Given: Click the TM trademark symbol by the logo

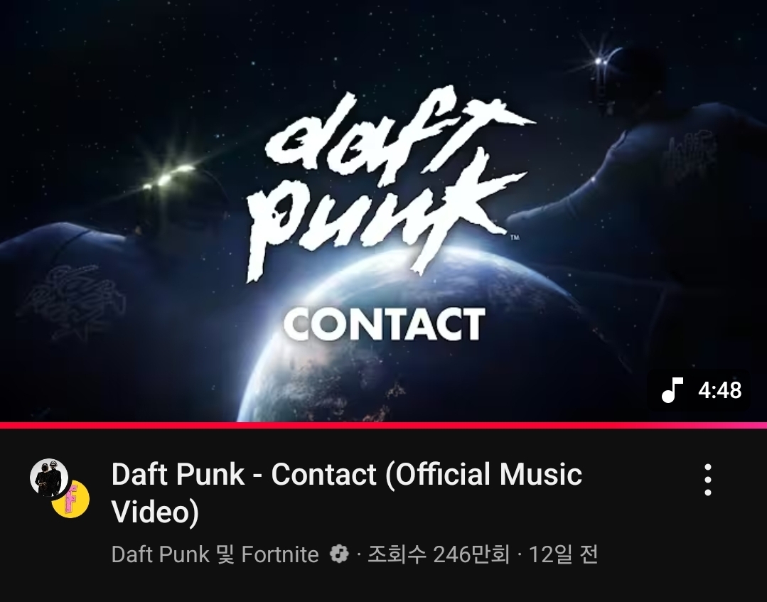Looking at the screenshot, I should point(515,237).
